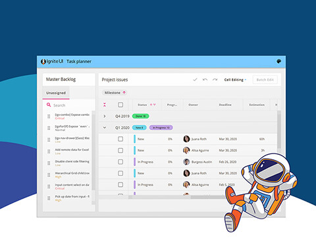Open the Status column filter icon
The width and height of the screenshot is (316, 241).
point(155,105)
